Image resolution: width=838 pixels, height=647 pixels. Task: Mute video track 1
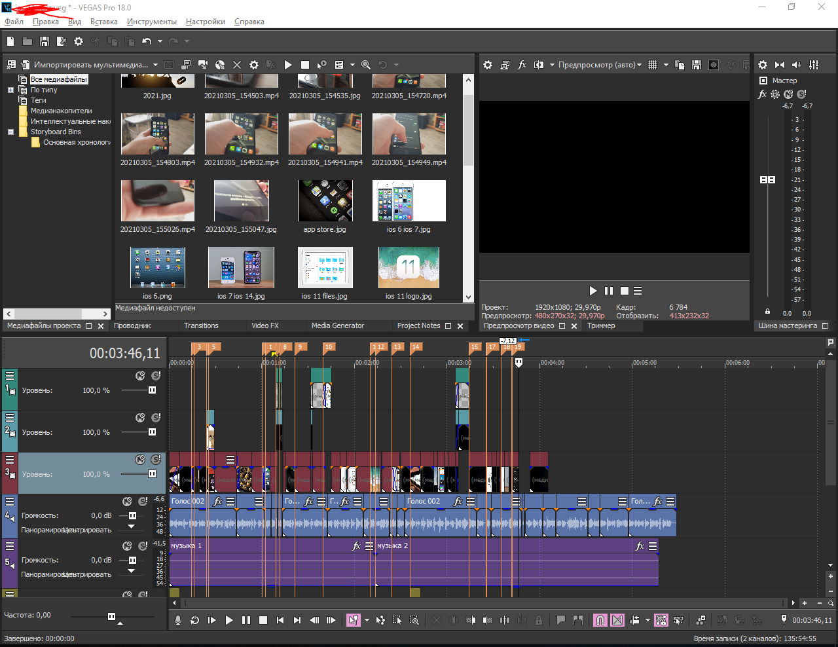[140, 376]
